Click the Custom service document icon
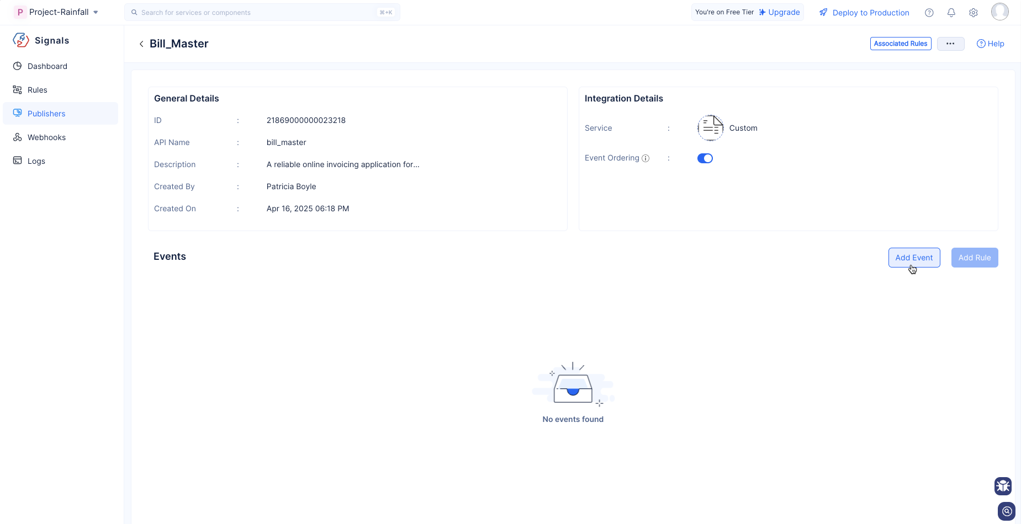The image size is (1021, 524). 710,128
